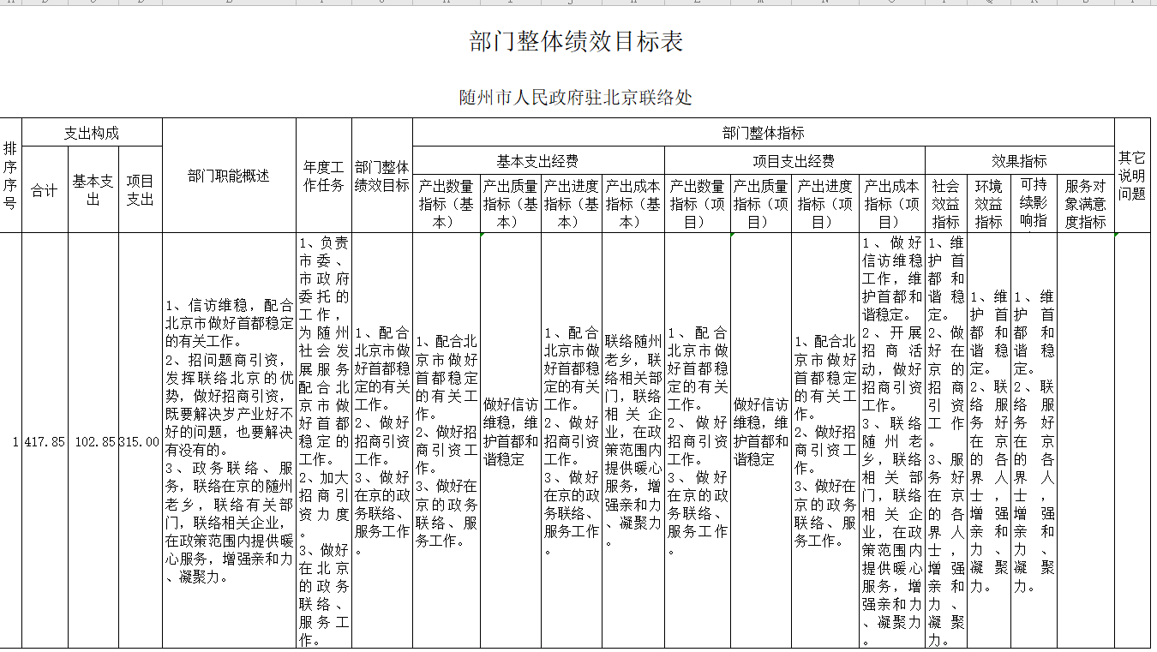This screenshot has height=652, width=1157.
Task: Click the 产出质量指标（基本） header cell
Action: coord(510,204)
